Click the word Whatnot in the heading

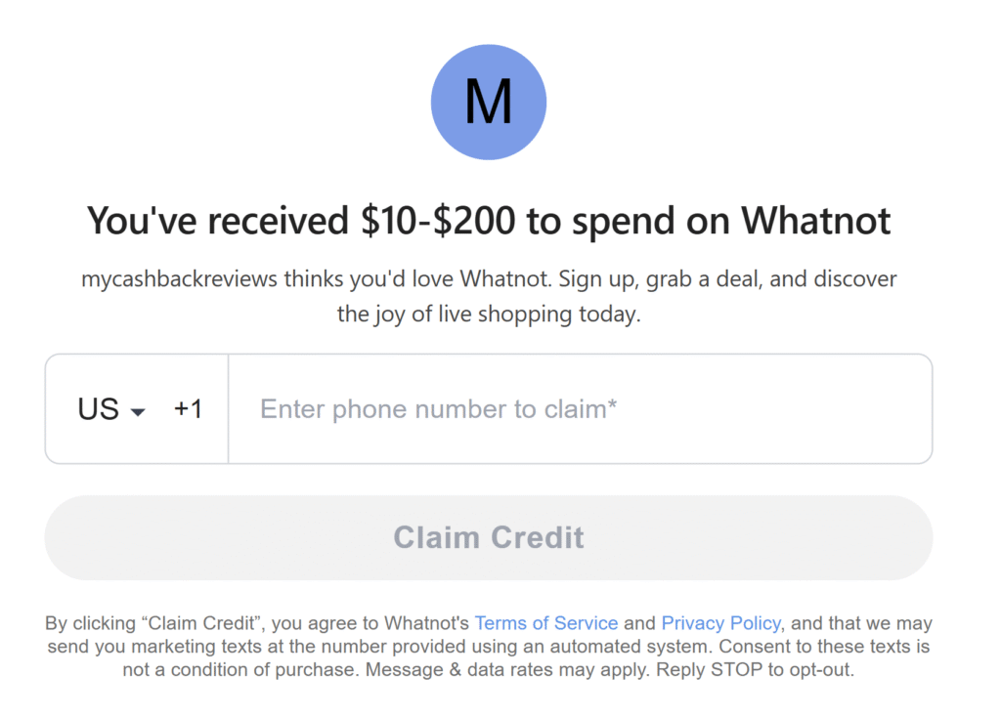coord(816,221)
